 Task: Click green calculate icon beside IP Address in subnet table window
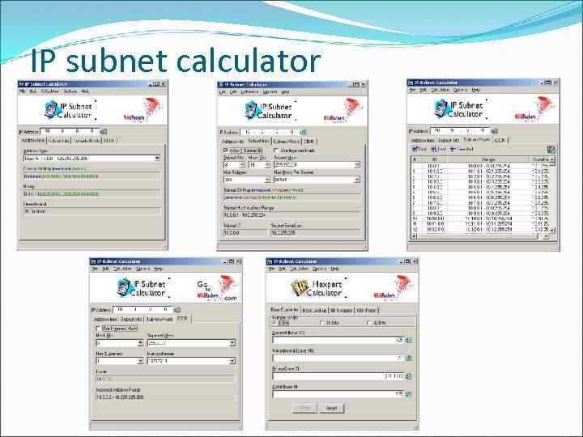(x=495, y=131)
